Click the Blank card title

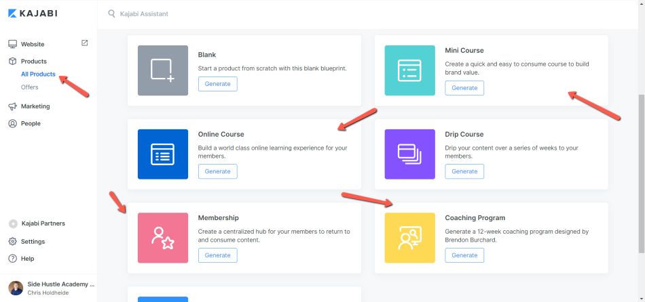pos(207,55)
